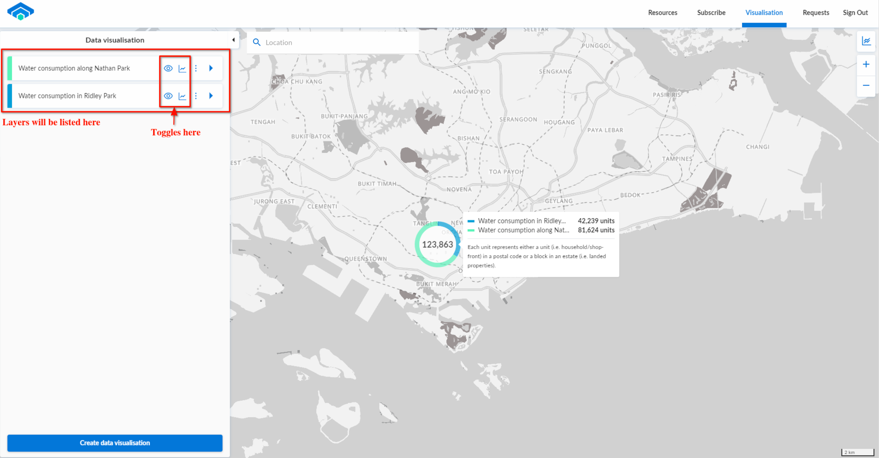
Task: Open the Subscribe page
Action: (x=711, y=13)
